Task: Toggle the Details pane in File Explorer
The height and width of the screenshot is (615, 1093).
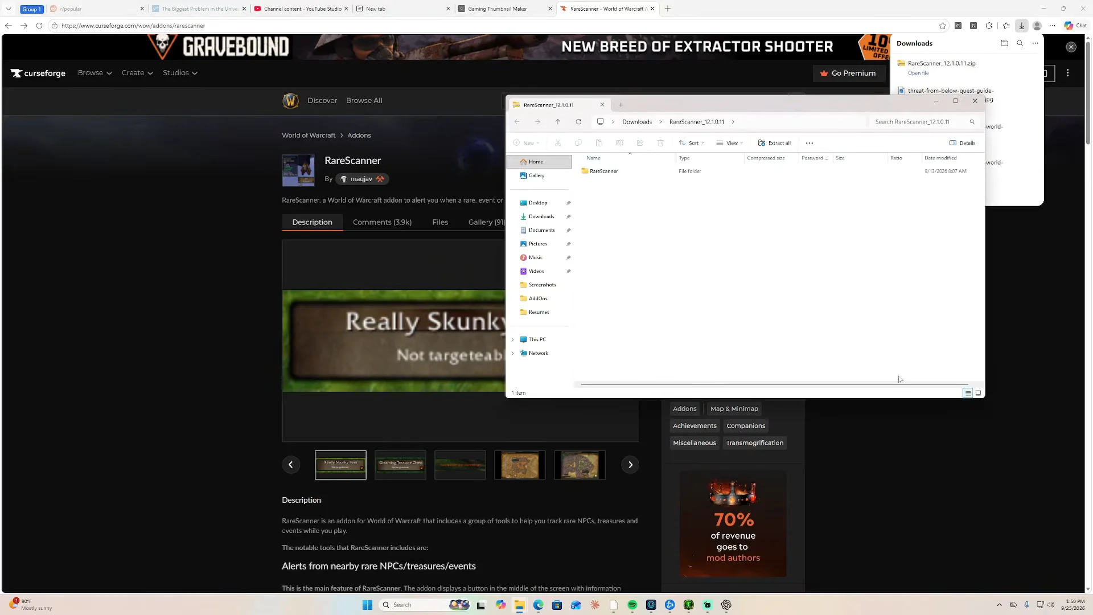Action: 963,143
